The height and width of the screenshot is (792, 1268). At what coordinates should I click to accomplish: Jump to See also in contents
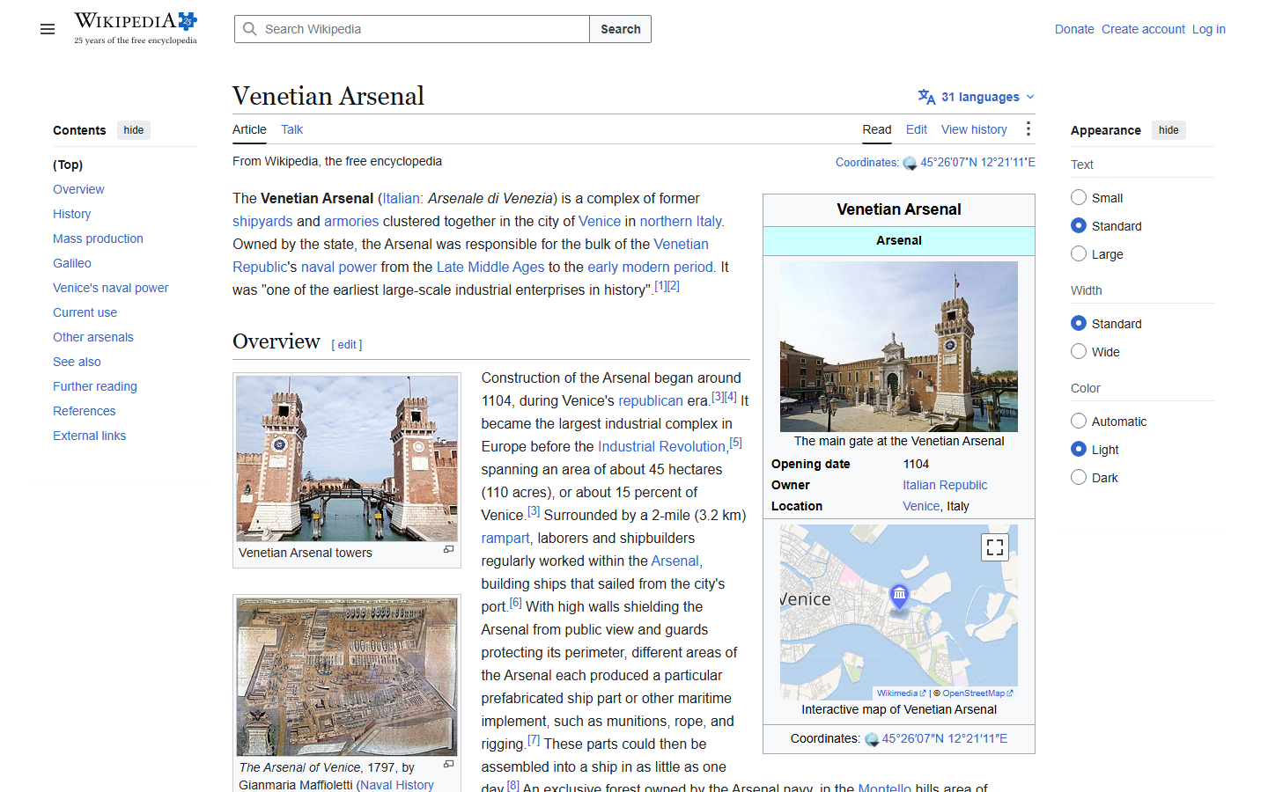(x=77, y=362)
